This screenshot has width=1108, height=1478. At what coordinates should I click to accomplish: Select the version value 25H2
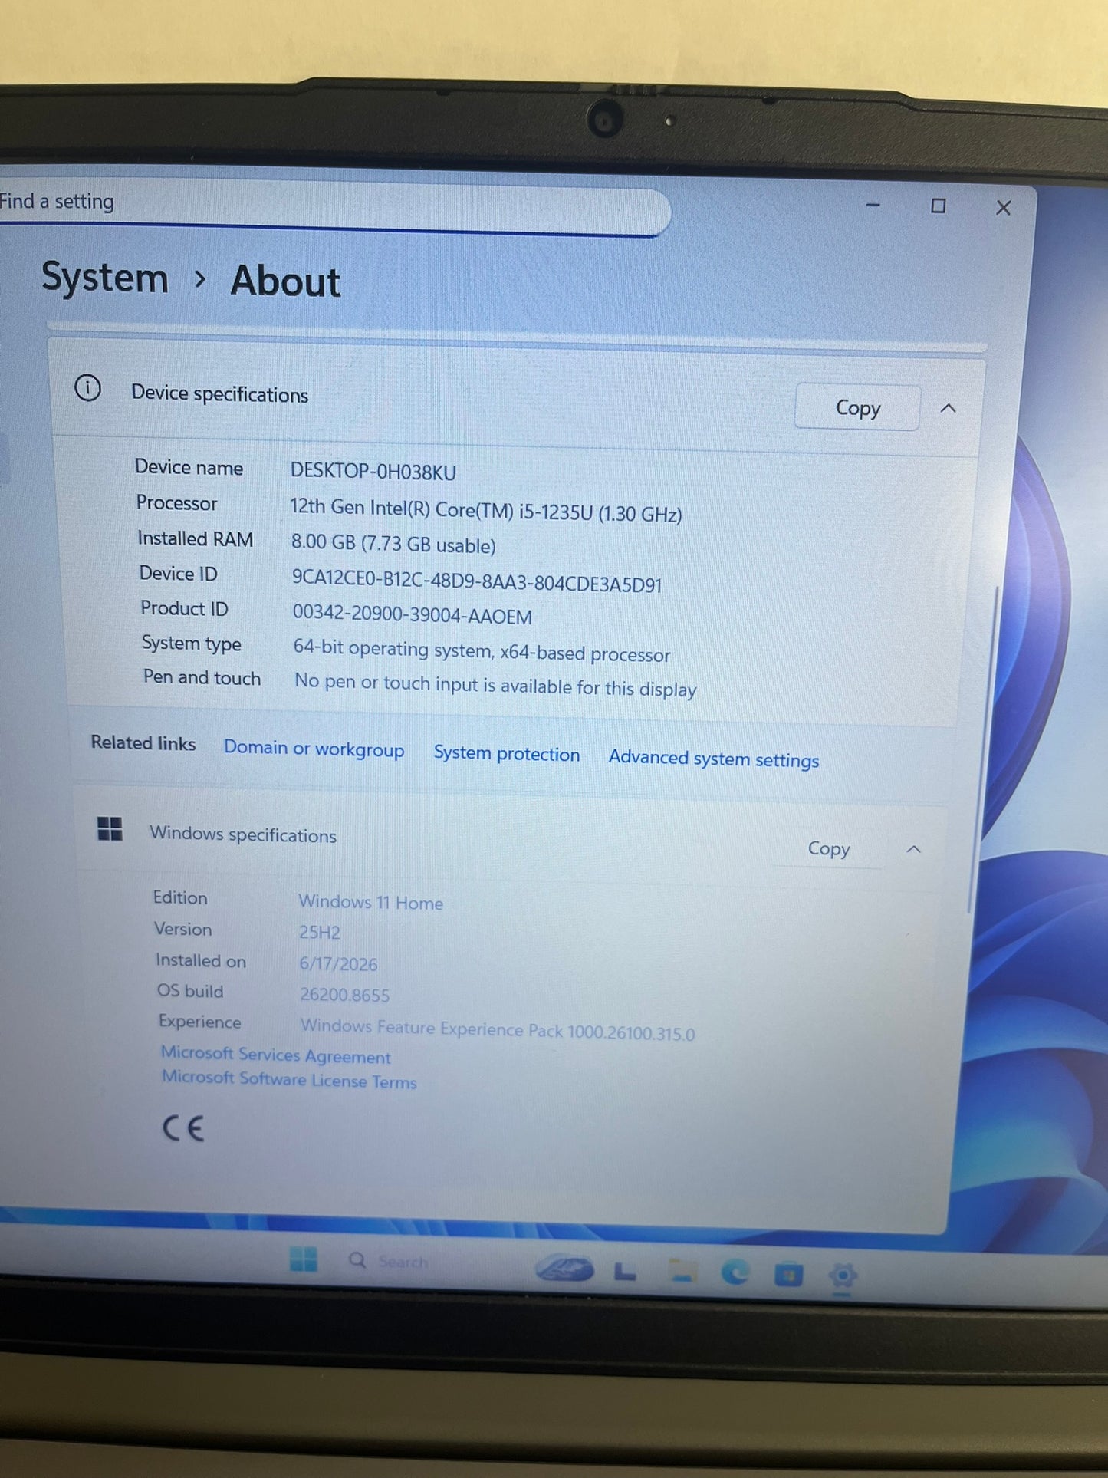pyautogui.click(x=320, y=933)
